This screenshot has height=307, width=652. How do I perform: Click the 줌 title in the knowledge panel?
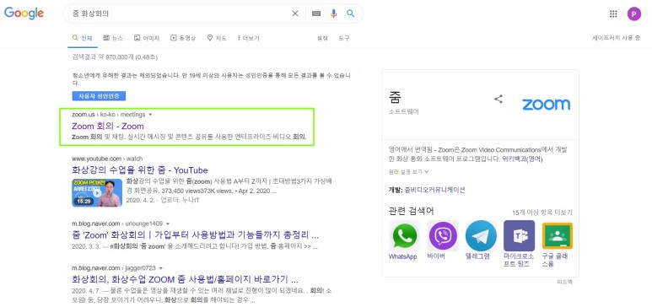tap(395, 96)
